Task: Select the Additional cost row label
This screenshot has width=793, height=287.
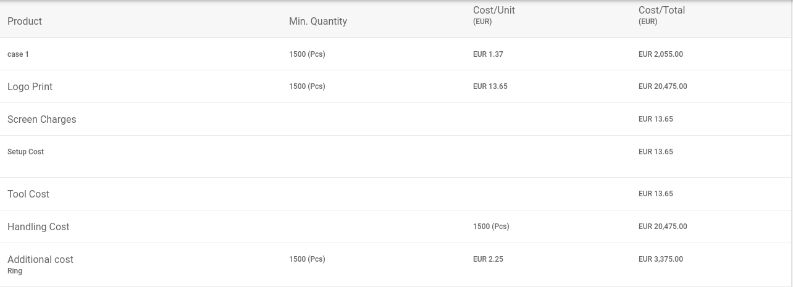Action: click(40, 259)
